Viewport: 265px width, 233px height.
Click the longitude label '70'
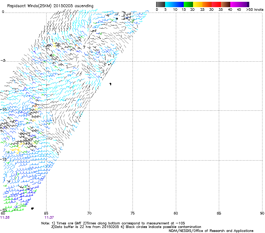(89, 213)
